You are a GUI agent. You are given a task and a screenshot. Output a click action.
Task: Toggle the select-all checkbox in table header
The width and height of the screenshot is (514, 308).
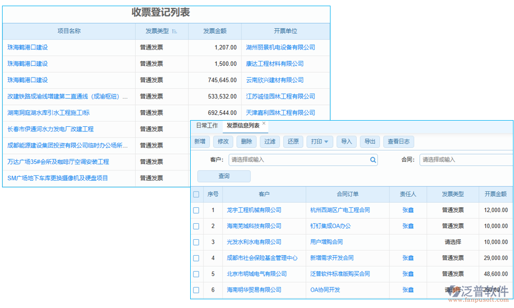(196, 194)
